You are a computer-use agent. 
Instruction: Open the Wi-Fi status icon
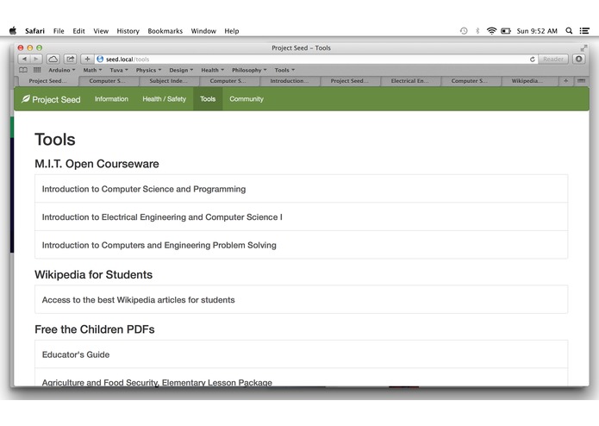click(x=491, y=31)
